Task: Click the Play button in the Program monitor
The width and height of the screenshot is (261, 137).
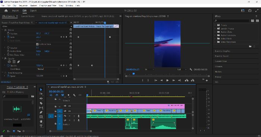Action: click(x=167, y=80)
